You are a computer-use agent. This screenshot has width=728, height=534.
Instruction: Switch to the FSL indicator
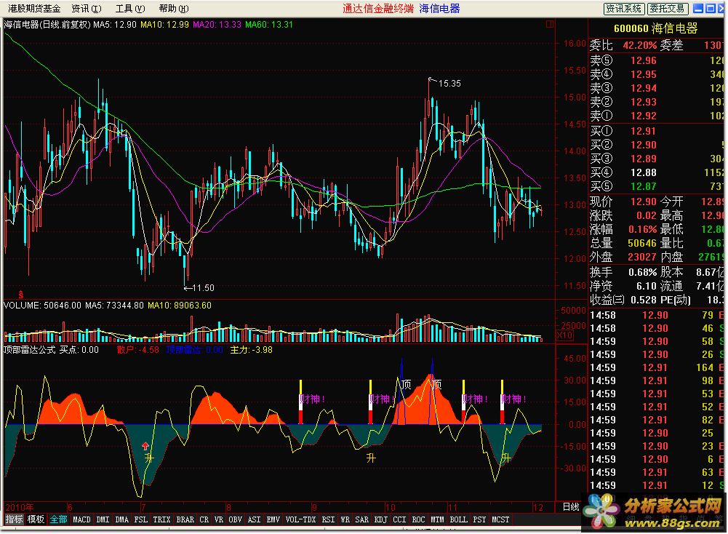pyautogui.click(x=140, y=519)
